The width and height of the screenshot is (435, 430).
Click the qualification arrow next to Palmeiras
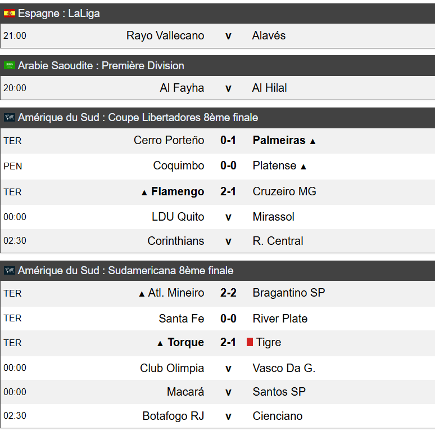point(312,141)
